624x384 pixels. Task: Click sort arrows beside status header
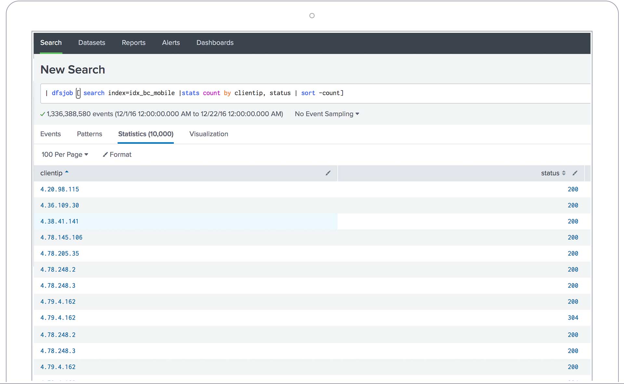point(564,173)
